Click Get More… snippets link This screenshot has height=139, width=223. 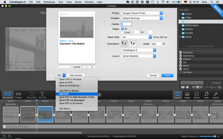coord(188,72)
